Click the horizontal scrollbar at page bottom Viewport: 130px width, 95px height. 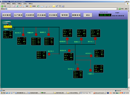coord(64,89)
